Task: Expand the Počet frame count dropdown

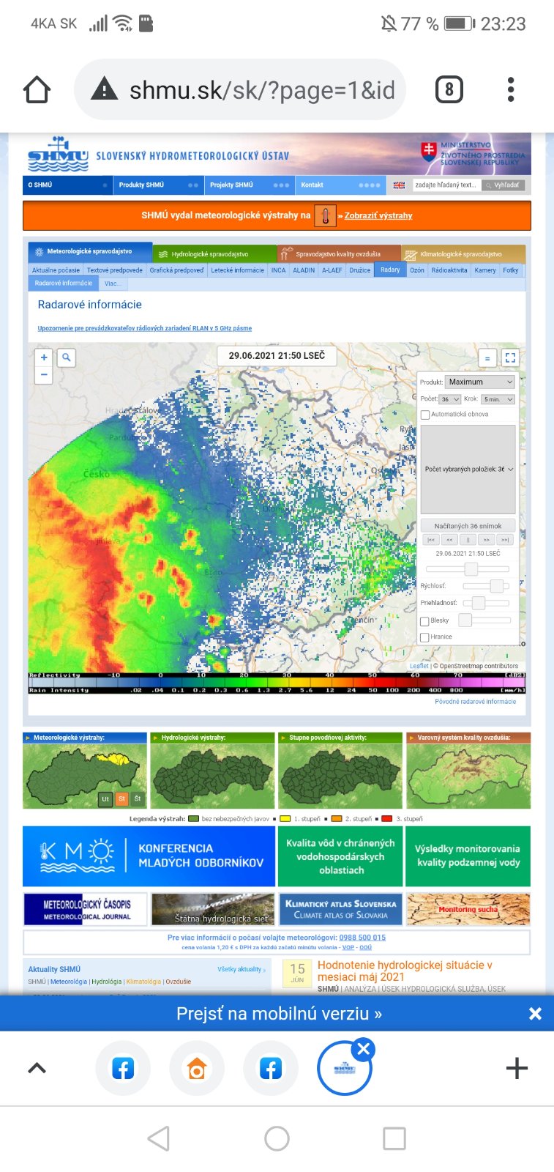Action: [x=449, y=399]
